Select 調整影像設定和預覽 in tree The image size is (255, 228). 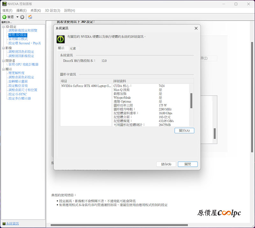[x=23, y=30]
